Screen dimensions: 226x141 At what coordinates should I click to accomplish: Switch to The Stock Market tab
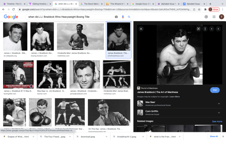92,4
